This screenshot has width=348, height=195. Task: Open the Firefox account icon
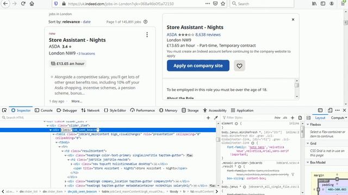point(332,4)
